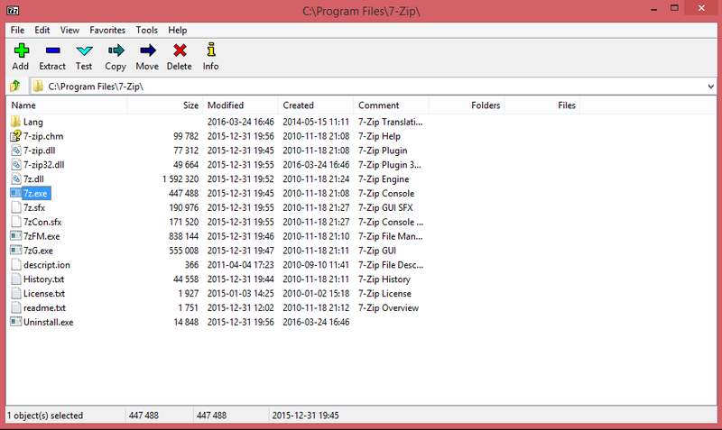Viewport: 722px width, 430px height.
Task: Sort by the Created column header
Action: [x=316, y=105]
